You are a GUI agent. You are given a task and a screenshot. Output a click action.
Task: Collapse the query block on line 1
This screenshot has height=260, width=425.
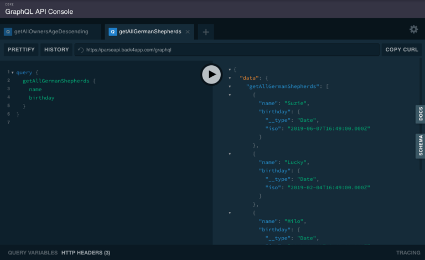(x=13, y=72)
